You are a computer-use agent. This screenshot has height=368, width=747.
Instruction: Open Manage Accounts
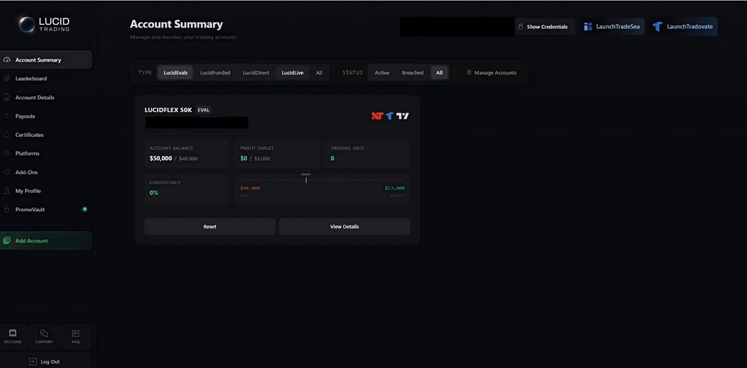coord(491,73)
